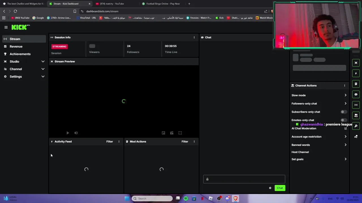Open Slow mode options
The height and width of the screenshot is (203, 362).
(319, 95)
